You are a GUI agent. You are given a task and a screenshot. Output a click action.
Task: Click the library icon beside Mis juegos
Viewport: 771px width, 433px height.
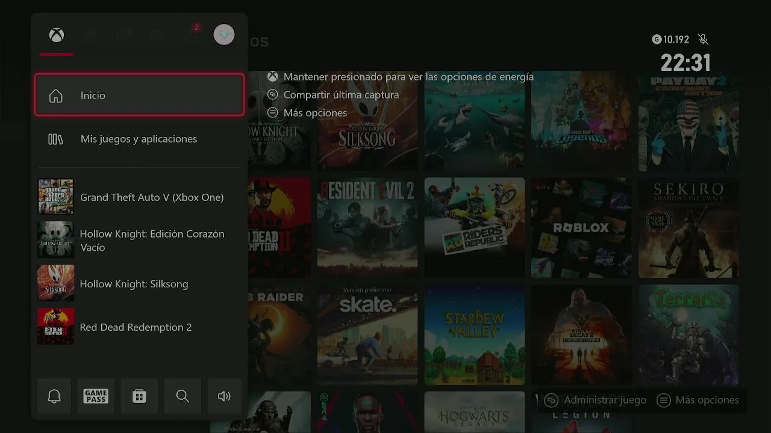tap(55, 139)
